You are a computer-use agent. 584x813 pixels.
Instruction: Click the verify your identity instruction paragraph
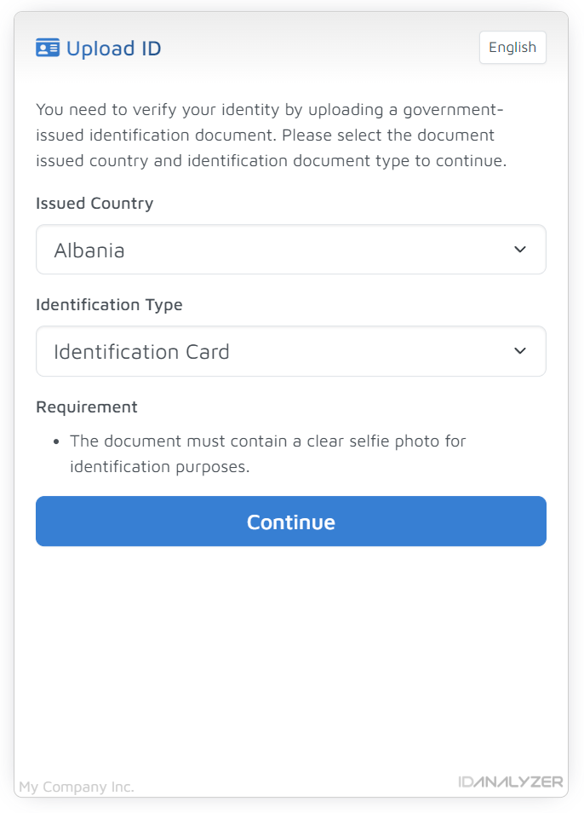click(x=272, y=135)
